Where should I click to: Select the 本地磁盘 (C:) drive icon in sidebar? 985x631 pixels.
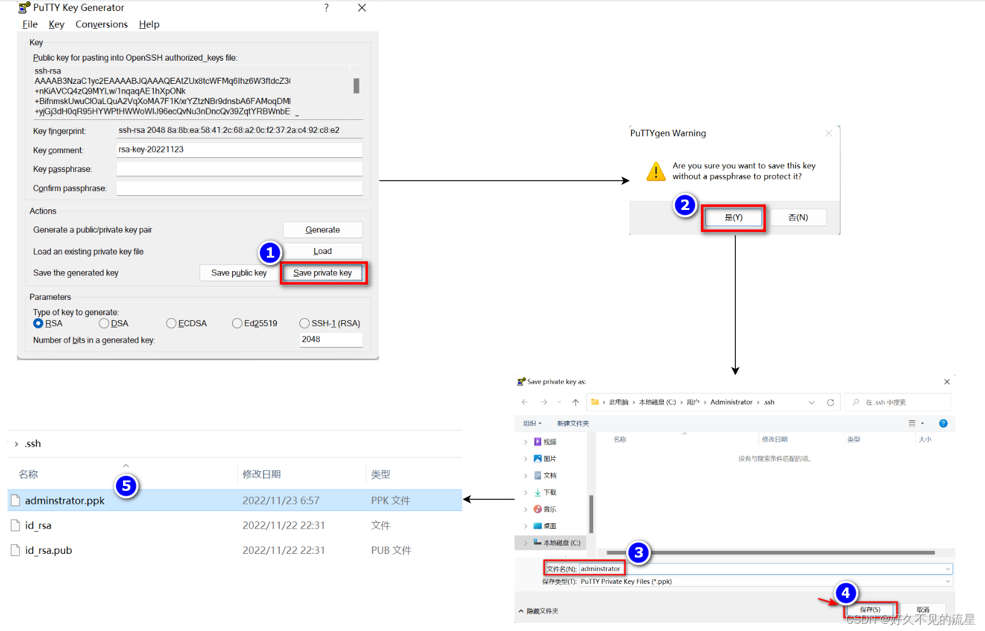click(537, 542)
